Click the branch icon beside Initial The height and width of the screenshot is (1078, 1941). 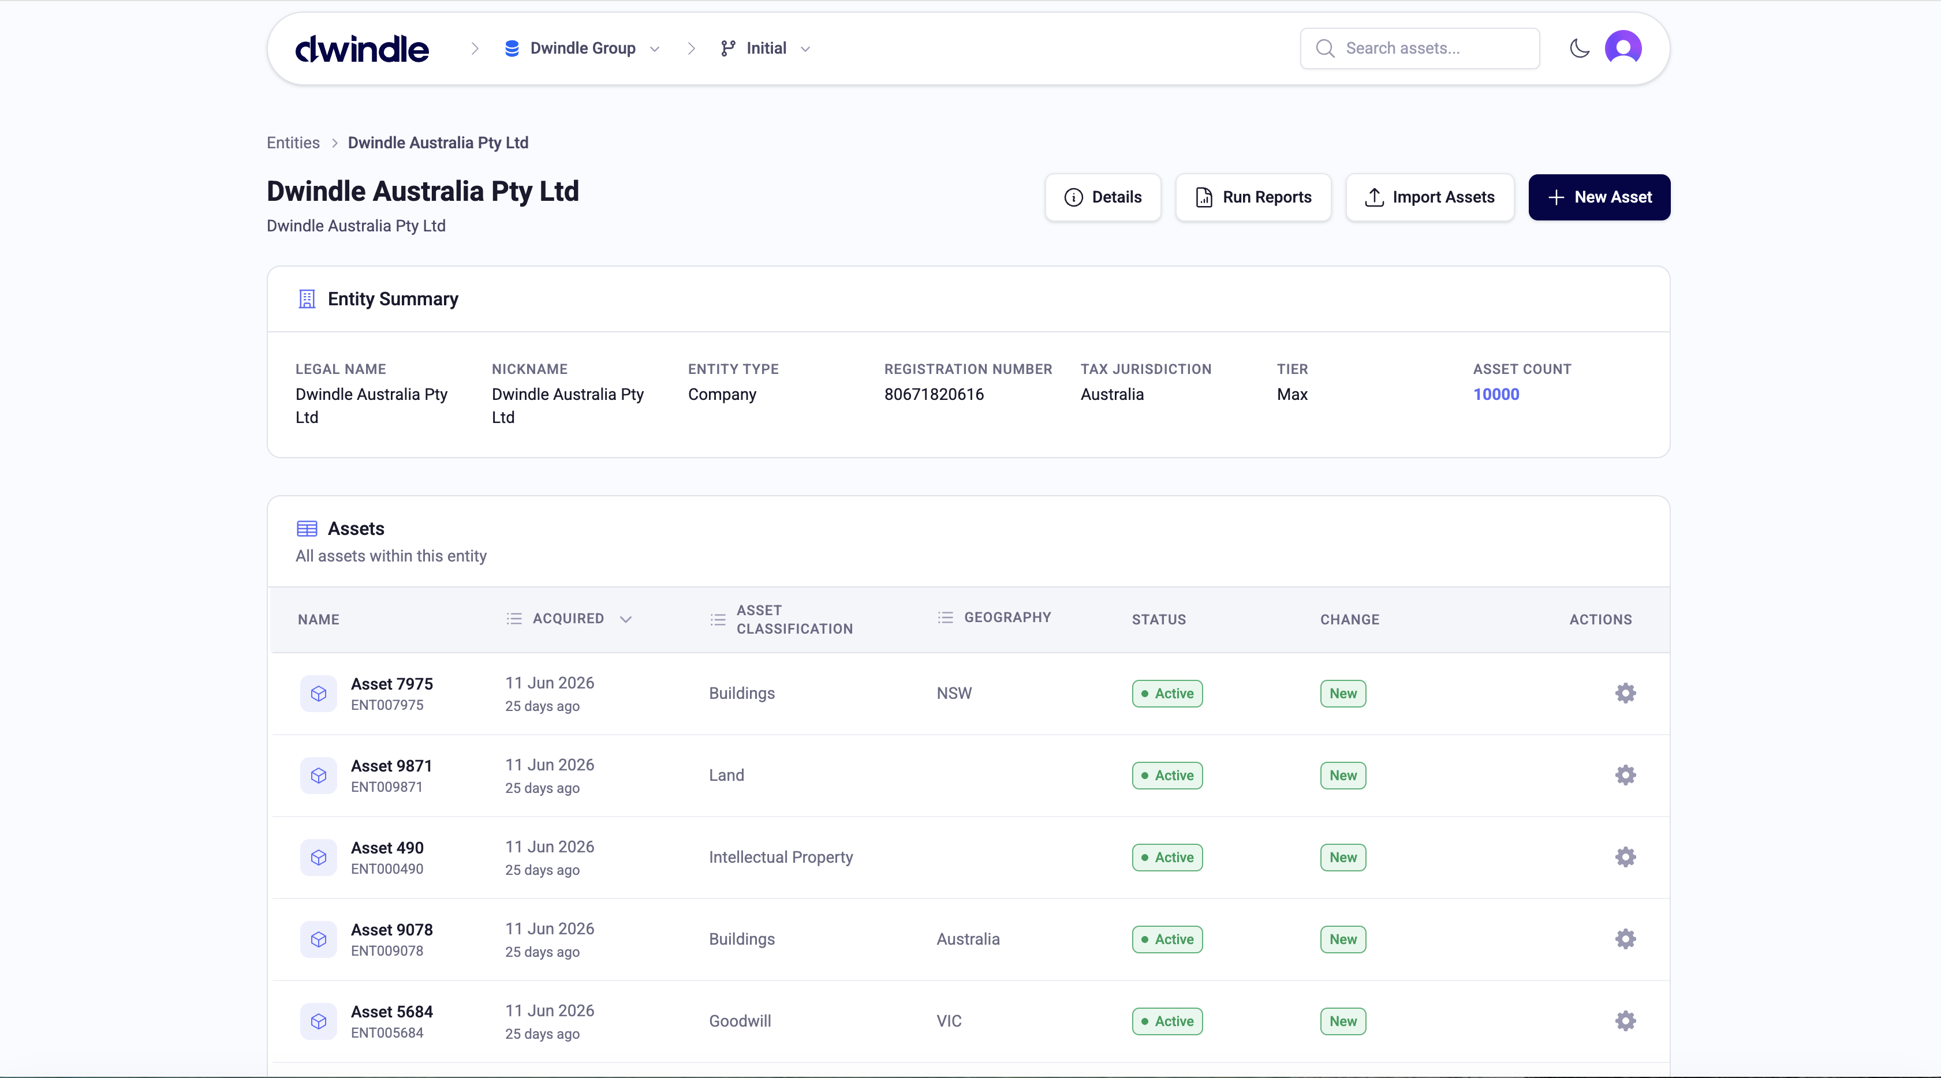pyautogui.click(x=728, y=48)
